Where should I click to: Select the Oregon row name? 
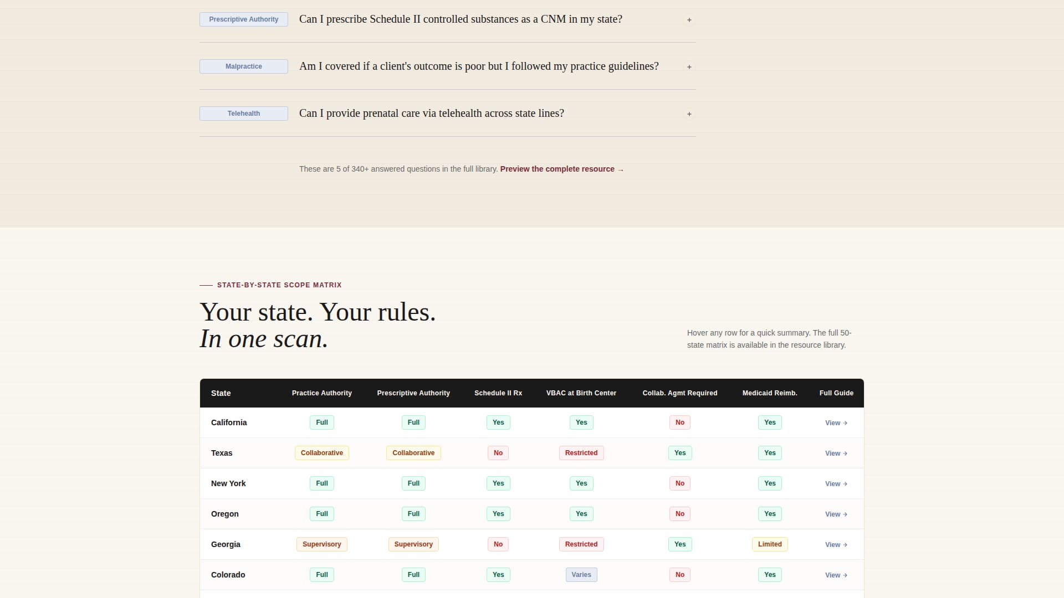click(225, 514)
